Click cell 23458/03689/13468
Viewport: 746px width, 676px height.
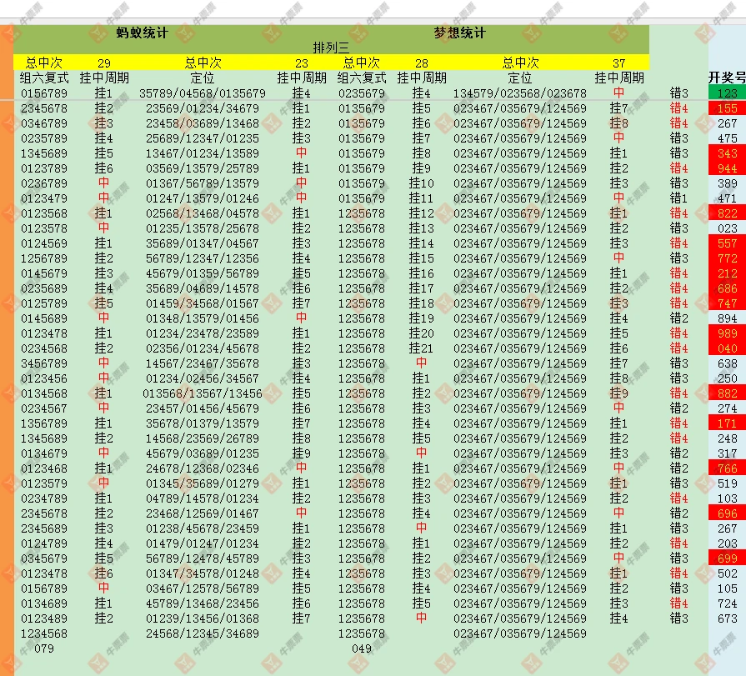click(203, 123)
